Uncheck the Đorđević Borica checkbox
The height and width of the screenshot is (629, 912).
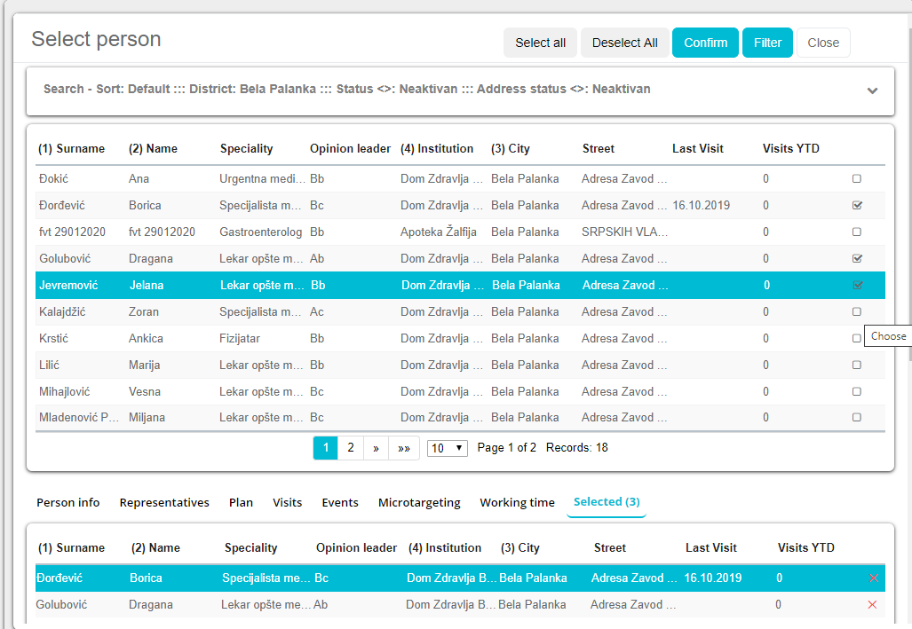click(857, 206)
